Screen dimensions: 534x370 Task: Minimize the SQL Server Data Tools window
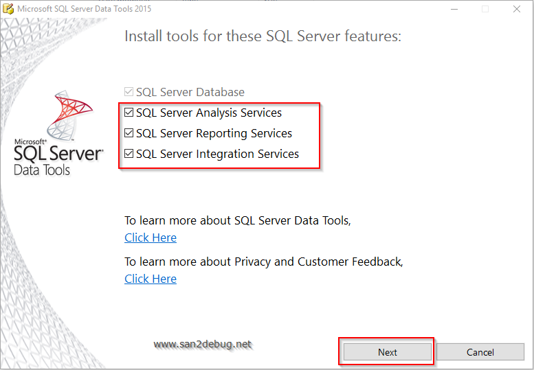454,9
